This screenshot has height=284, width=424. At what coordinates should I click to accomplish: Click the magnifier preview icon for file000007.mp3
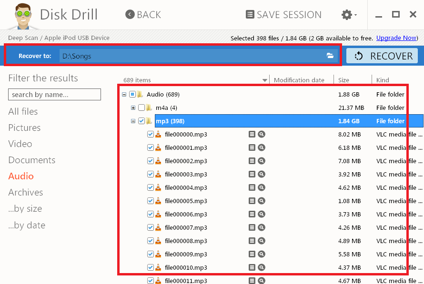tap(261, 228)
